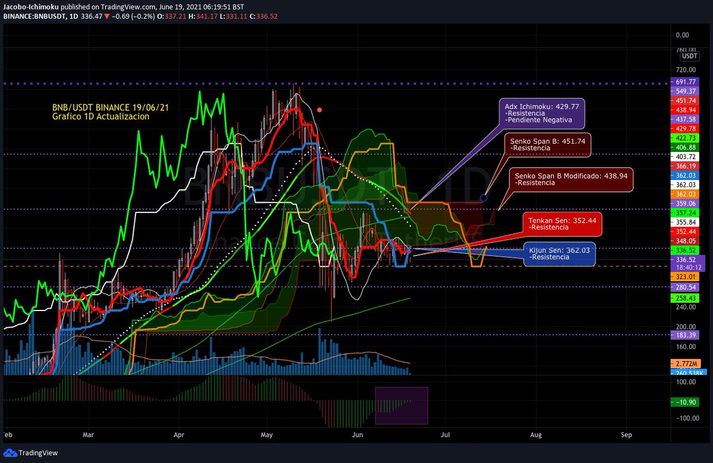Click the orange 323.01 price label
The height and width of the screenshot is (463, 713).
point(686,277)
